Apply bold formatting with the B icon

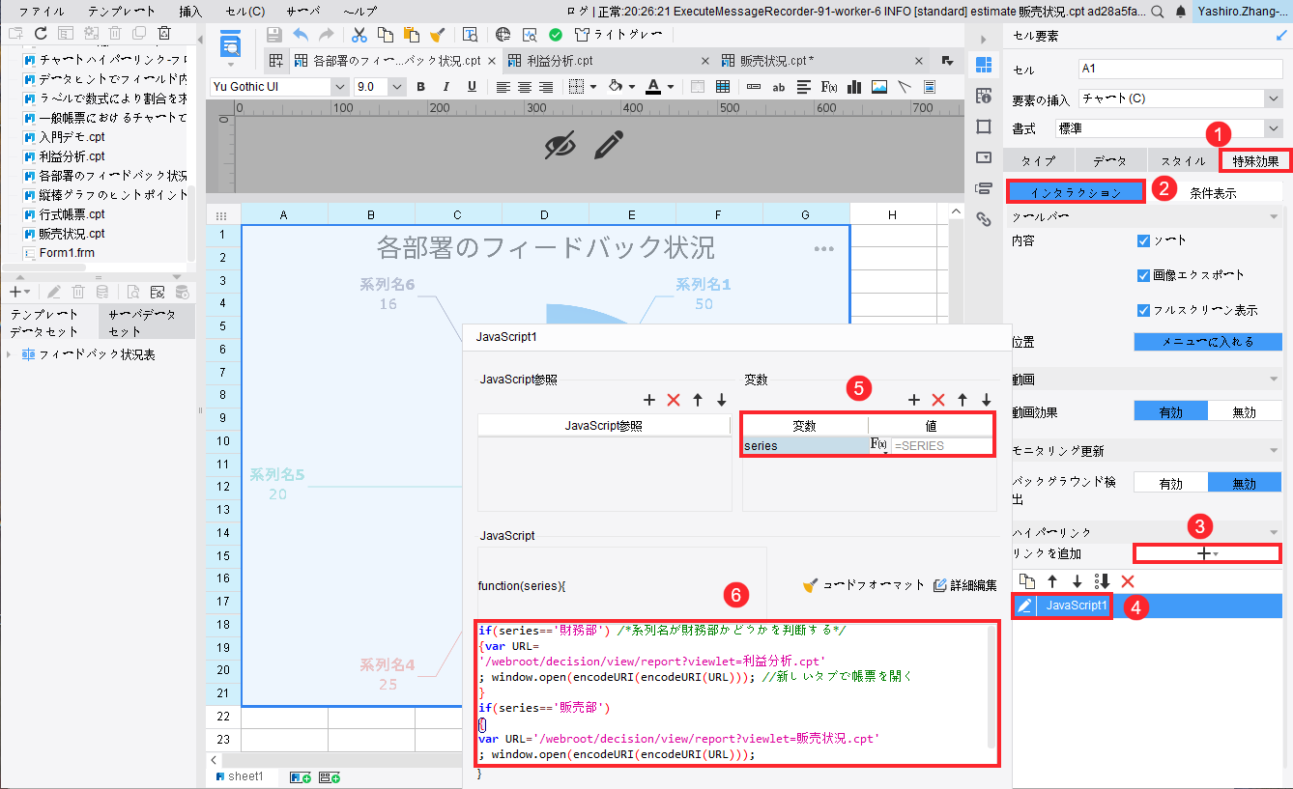[x=420, y=86]
